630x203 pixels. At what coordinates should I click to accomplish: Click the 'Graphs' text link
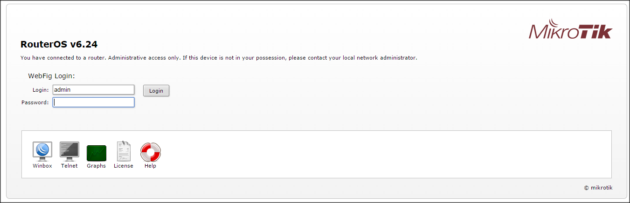96,166
